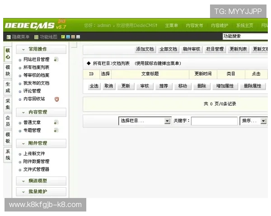Click the 全选 button
The image size is (271, 216).
coord(94,86)
